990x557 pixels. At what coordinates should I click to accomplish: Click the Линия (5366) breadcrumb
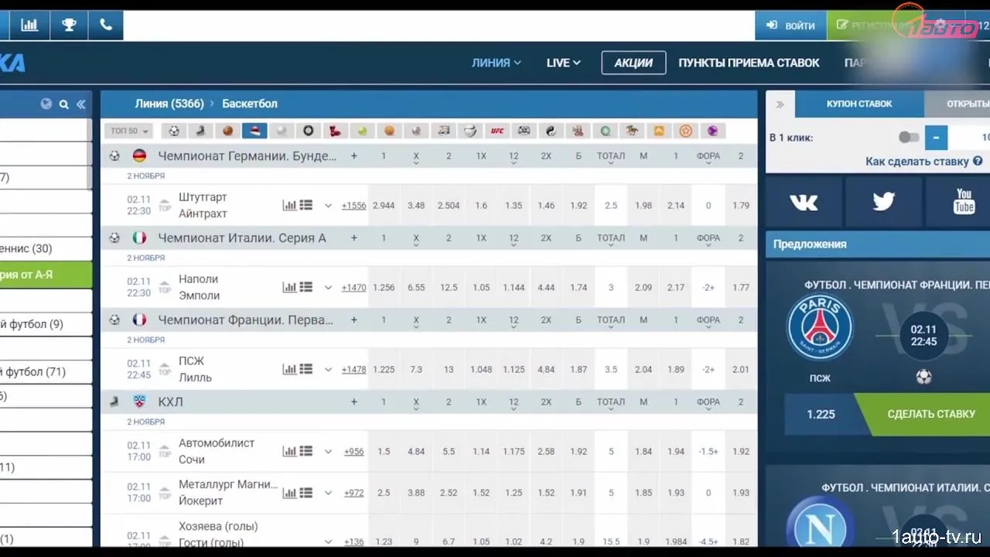169,104
